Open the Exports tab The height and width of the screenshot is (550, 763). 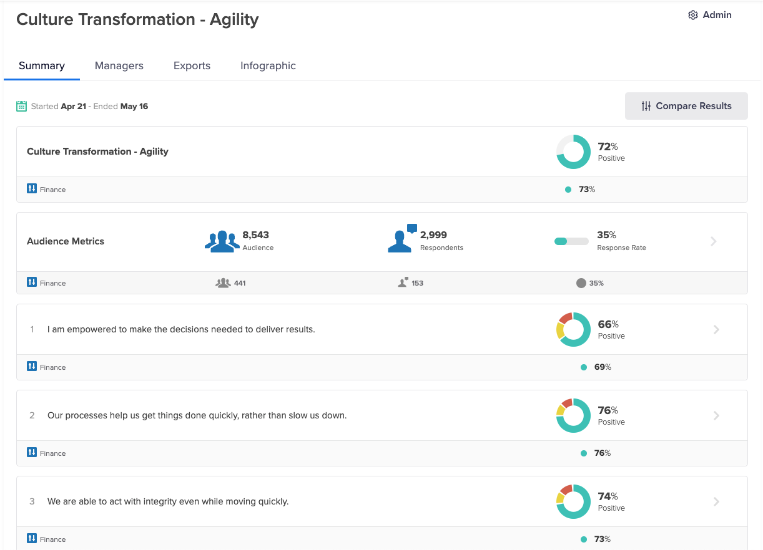tap(192, 65)
